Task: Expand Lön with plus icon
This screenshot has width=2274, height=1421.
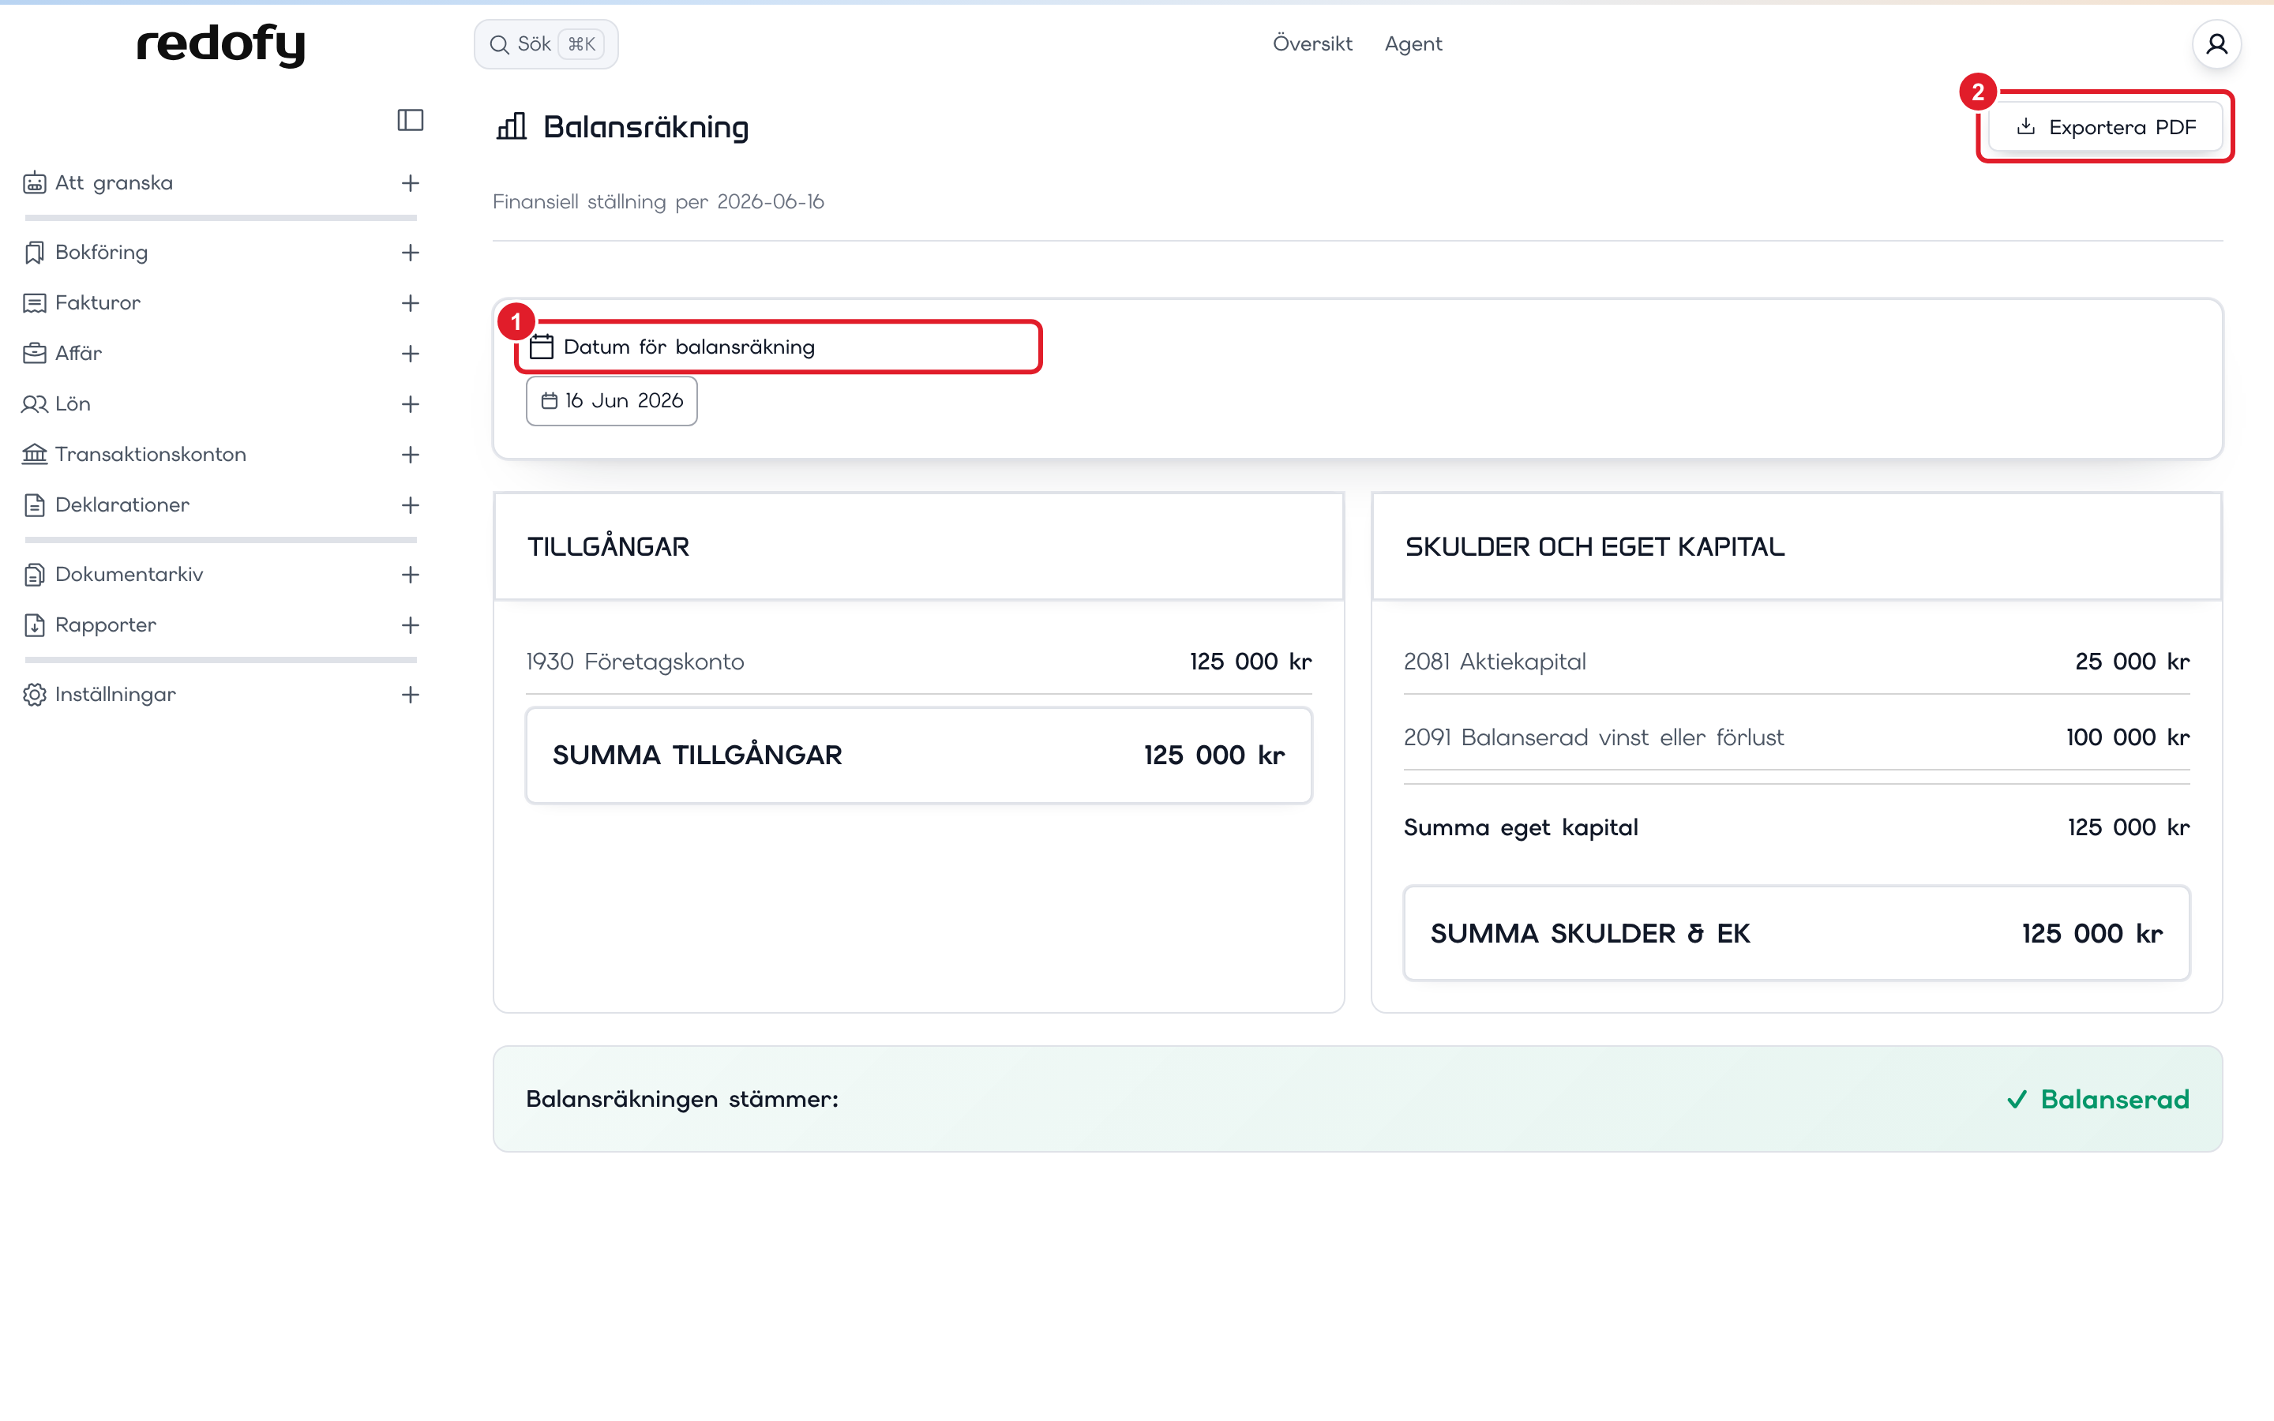Action: [411, 404]
